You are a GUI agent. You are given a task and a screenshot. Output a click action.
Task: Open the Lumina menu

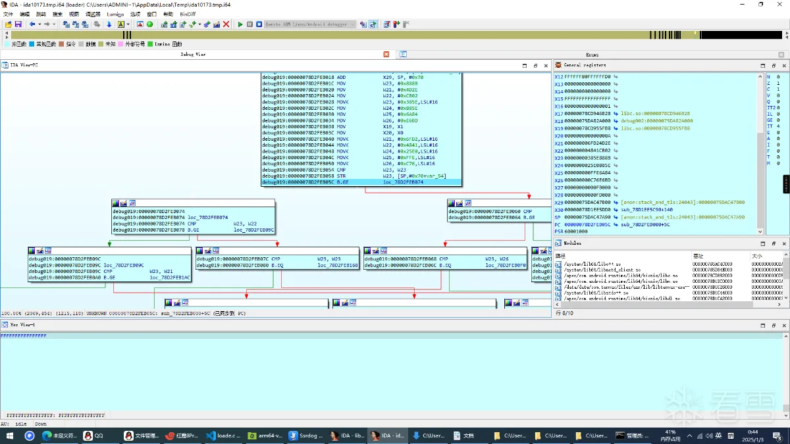115,14
